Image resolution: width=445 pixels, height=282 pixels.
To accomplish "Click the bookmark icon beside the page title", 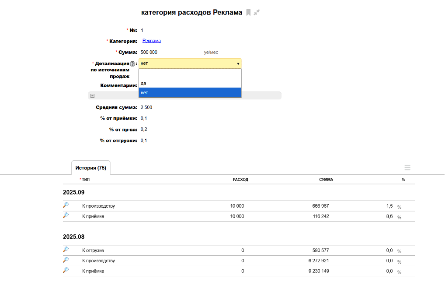I will click(x=248, y=13).
